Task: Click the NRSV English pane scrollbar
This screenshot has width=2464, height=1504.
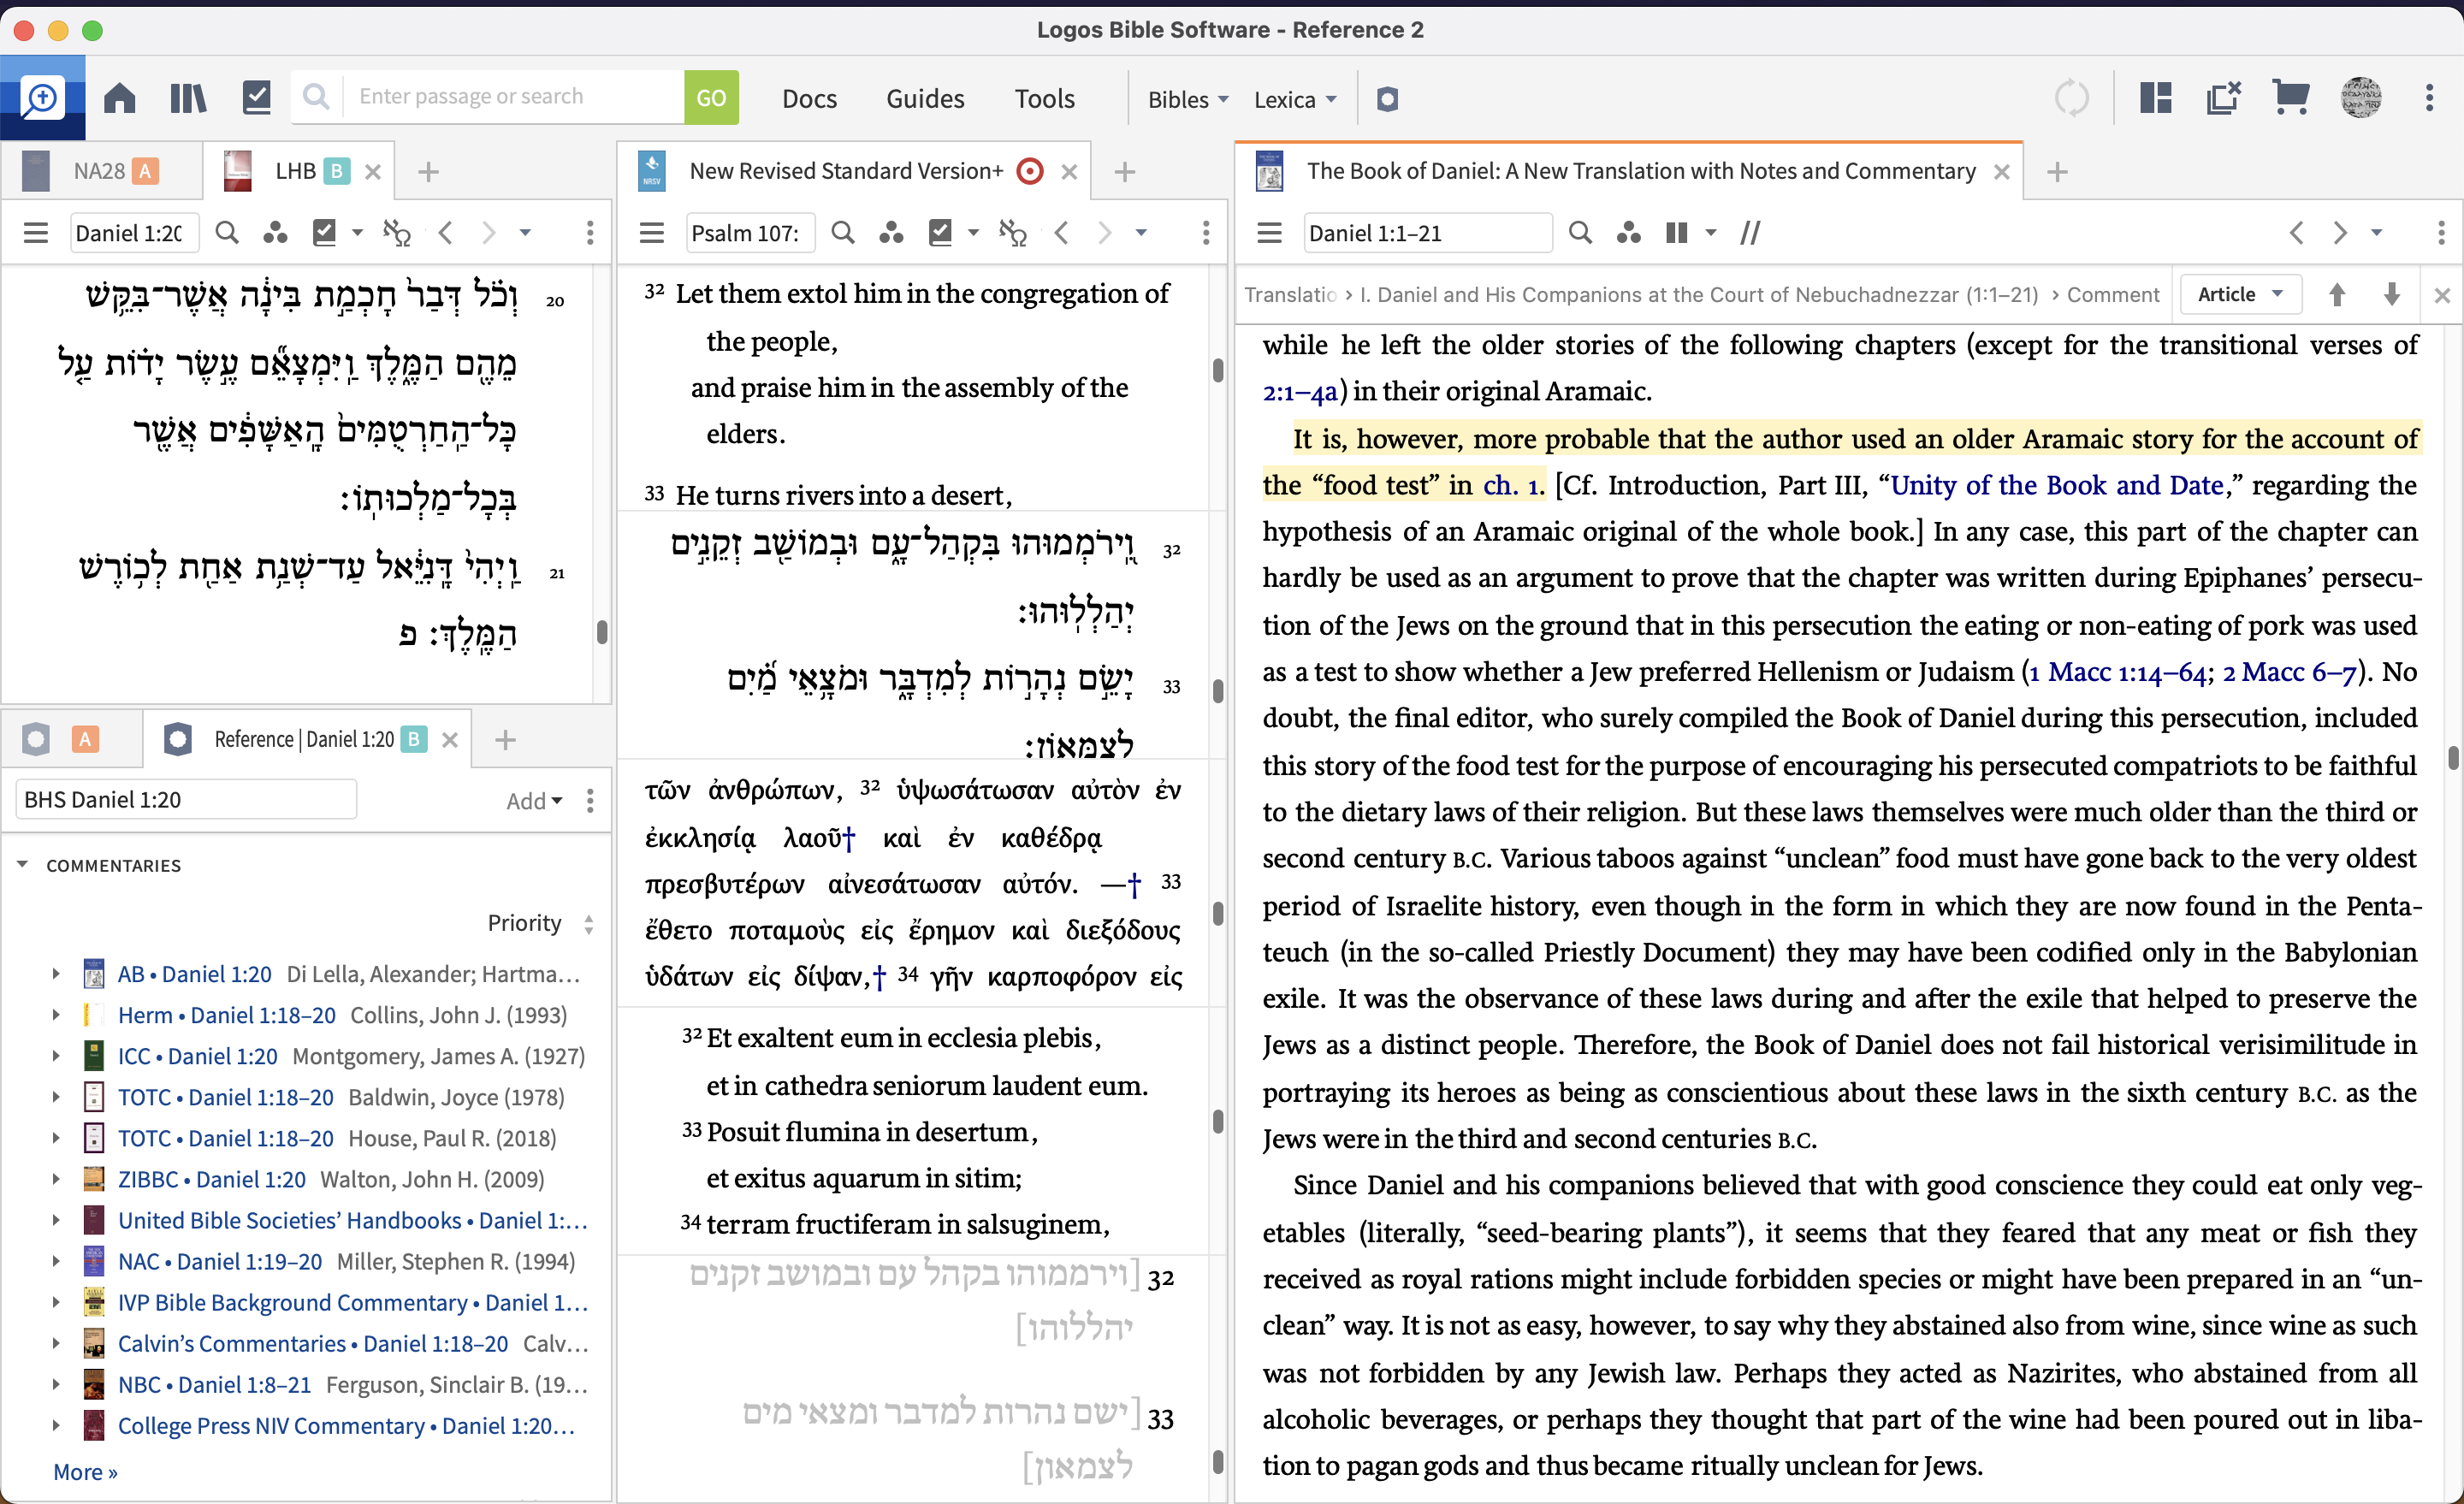Action: click(1218, 370)
